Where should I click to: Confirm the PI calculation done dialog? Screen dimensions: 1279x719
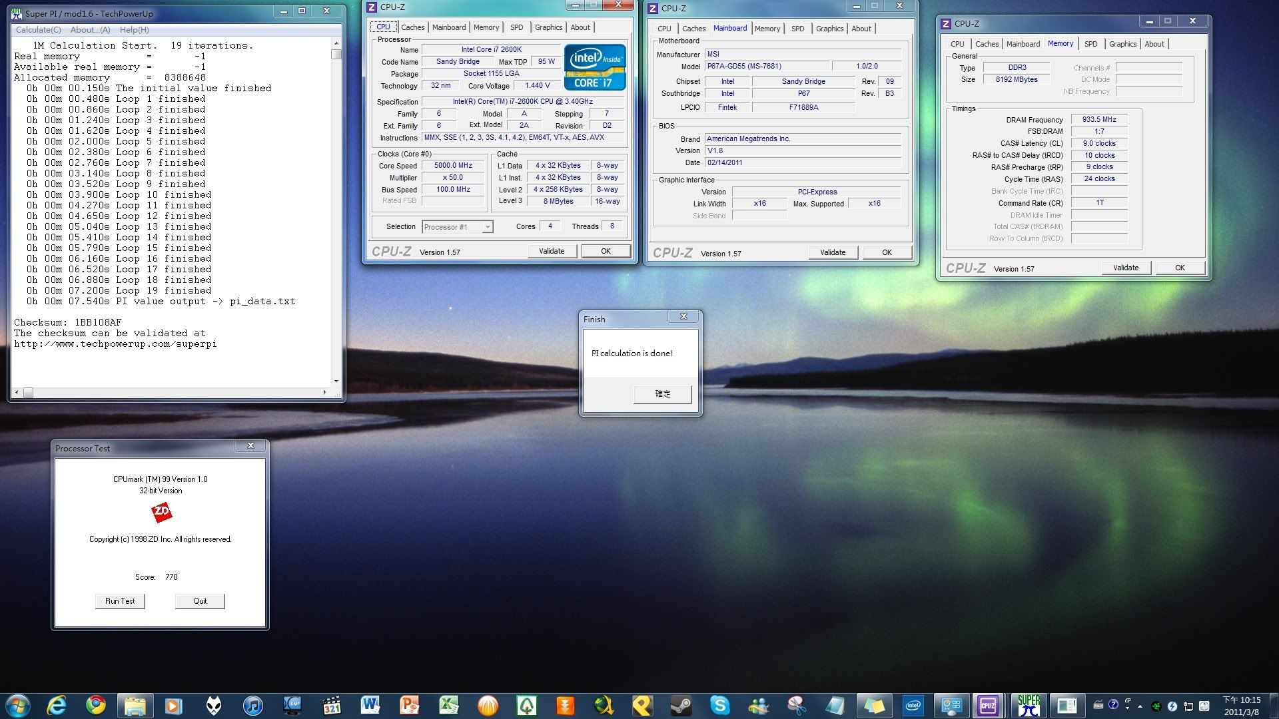[x=663, y=394]
